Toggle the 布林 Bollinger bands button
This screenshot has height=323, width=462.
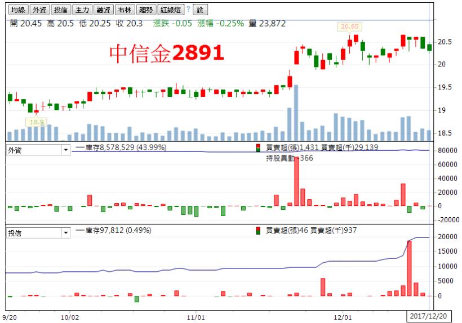click(x=125, y=10)
